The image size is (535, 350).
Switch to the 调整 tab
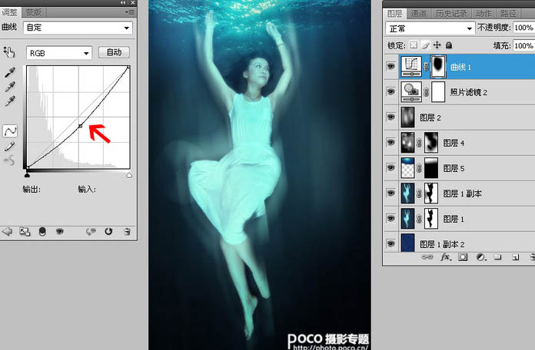pos(10,12)
